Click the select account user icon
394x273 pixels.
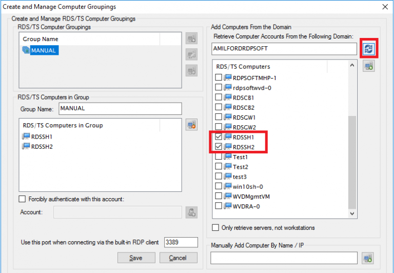[x=191, y=212]
